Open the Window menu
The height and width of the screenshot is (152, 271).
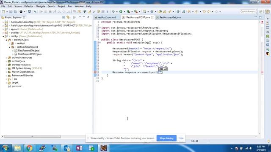coord(79,6)
